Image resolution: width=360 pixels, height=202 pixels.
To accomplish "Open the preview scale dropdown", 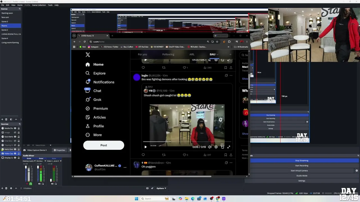I will pos(50,145).
